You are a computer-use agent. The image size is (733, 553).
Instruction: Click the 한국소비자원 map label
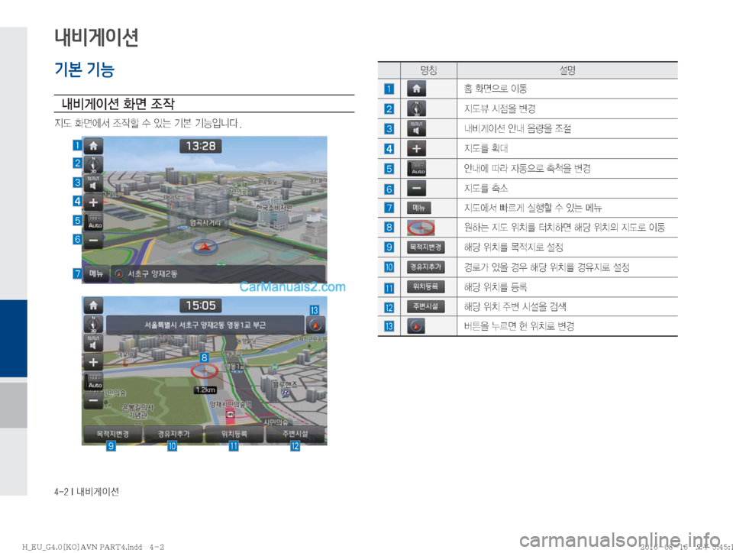pos(274,207)
